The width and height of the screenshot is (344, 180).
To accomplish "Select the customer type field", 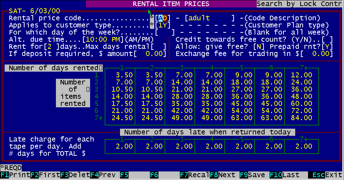I will click(162, 25).
